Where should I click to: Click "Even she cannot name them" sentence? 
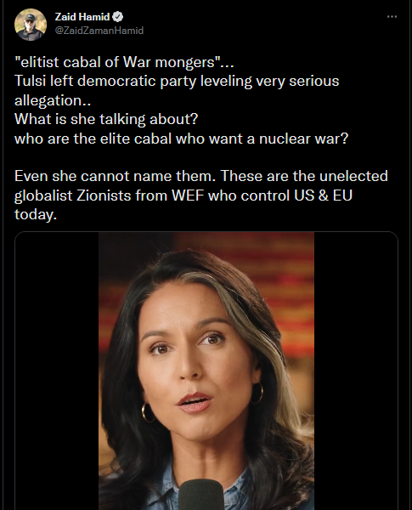116,176
